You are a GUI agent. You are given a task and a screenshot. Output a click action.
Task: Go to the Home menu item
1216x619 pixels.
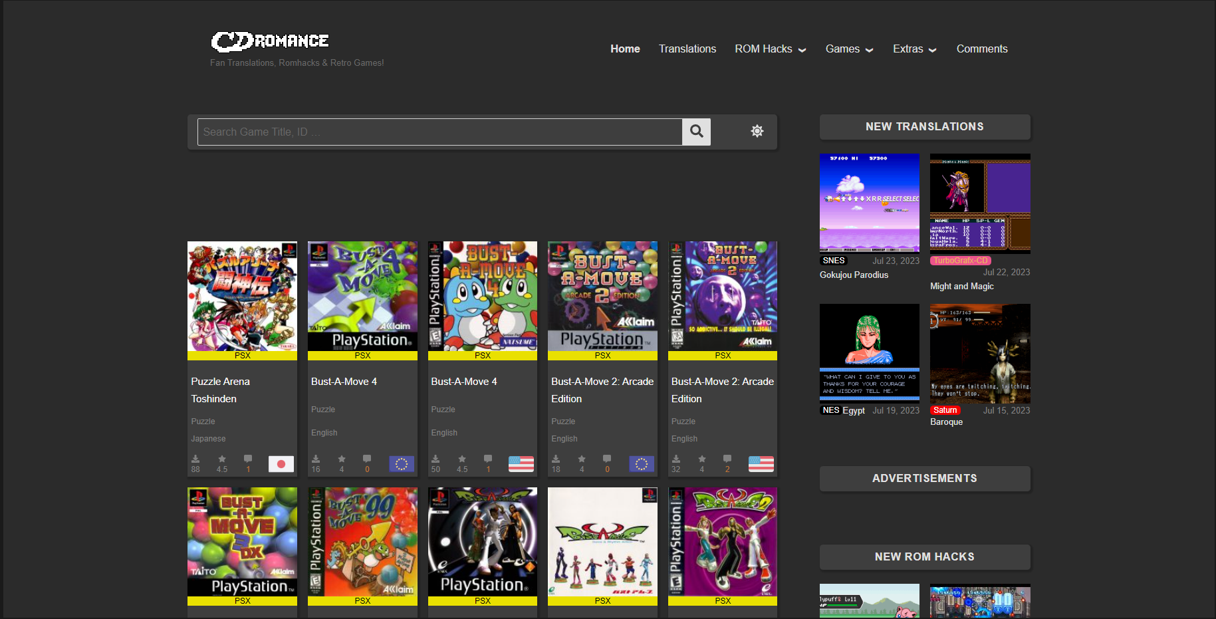625,49
